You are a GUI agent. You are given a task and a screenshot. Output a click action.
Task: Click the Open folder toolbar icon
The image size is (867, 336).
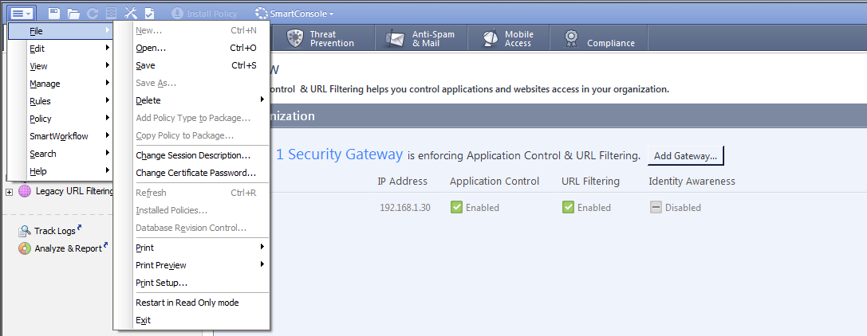[73, 14]
